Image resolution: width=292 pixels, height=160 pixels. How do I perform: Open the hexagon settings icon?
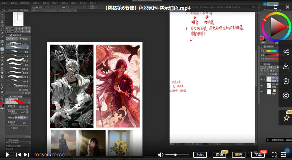[286, 96]
